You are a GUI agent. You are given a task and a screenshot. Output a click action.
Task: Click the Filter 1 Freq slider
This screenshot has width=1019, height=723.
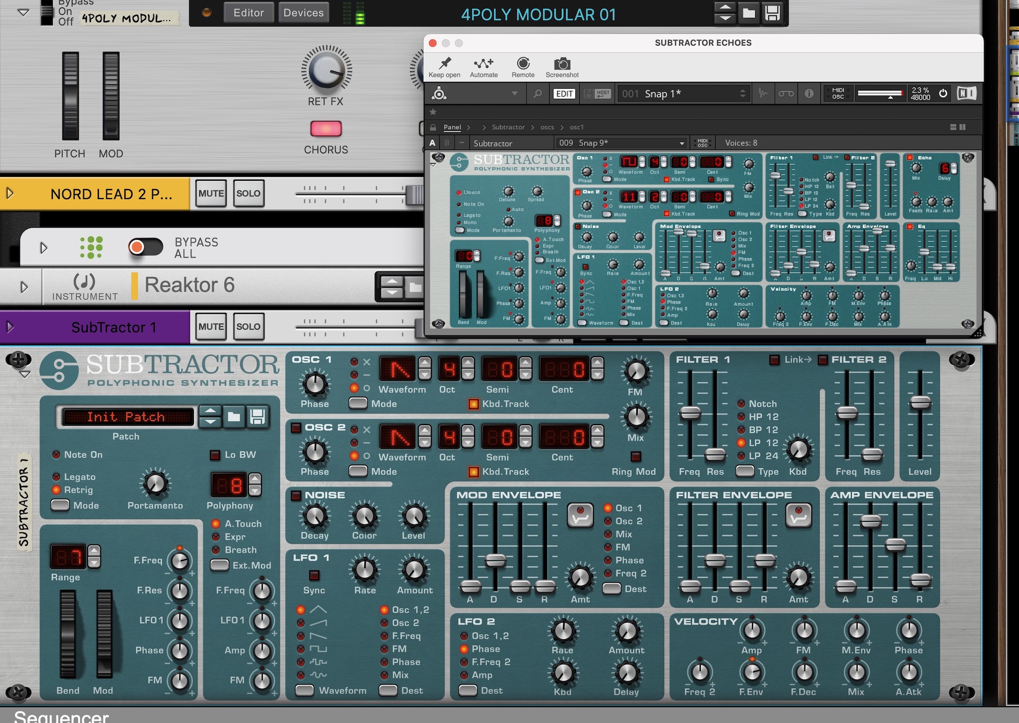pyautogui.click(x=690, y=413)
